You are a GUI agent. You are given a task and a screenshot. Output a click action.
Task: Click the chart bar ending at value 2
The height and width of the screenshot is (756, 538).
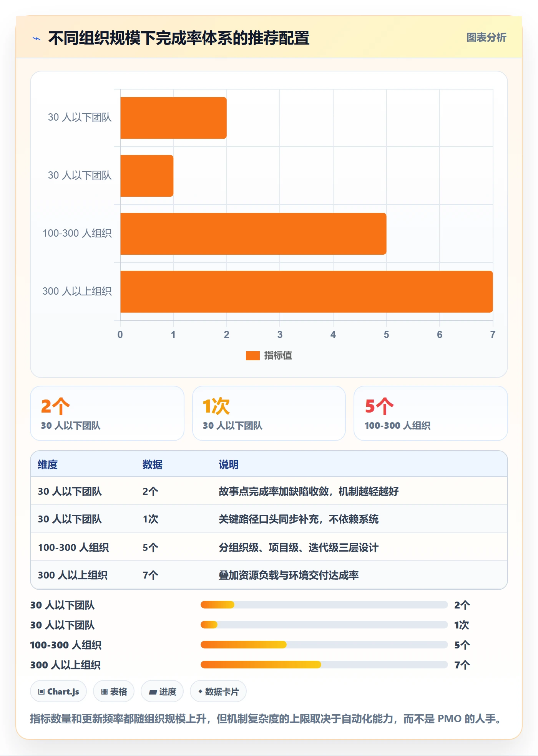(173, 118)
